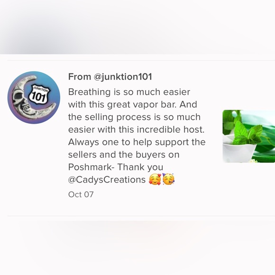Click the "Breathing is so much easier" line

[129, 92]
